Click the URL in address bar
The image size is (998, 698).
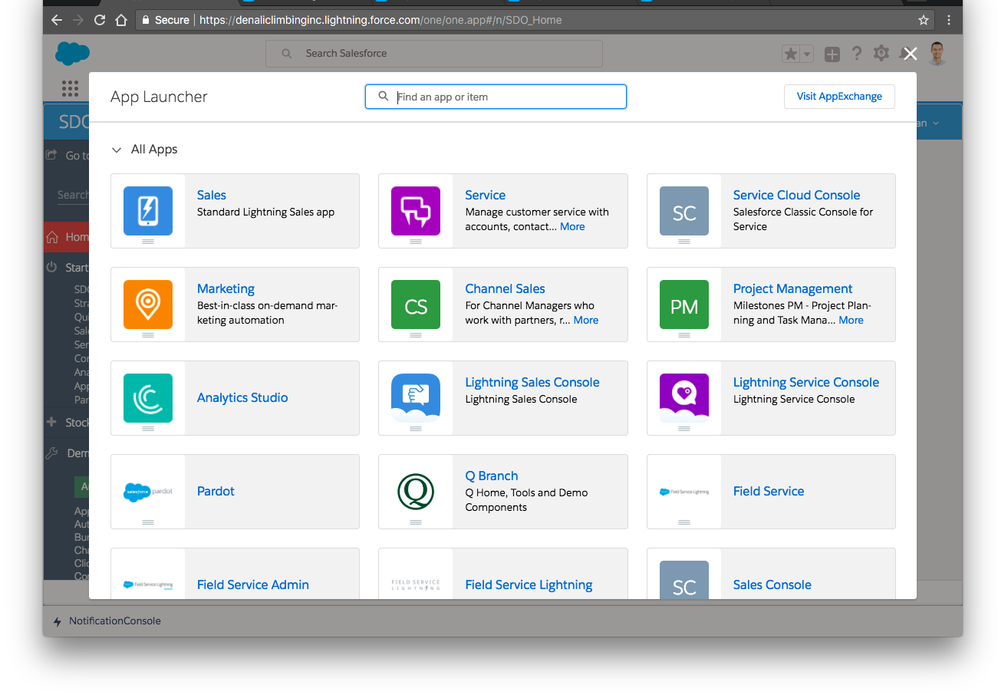pos(380,20)
